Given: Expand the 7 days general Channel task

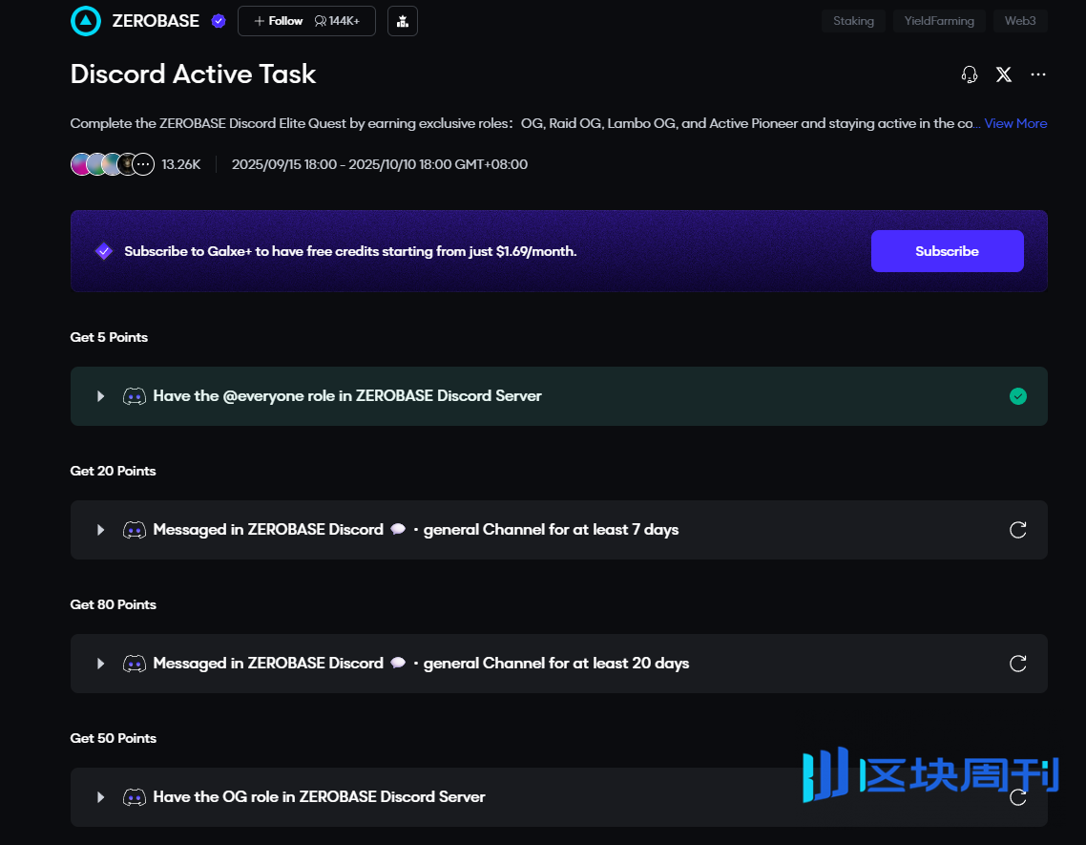Looking at the screenshot, I should pyautogui.click(x=101, y=530).
